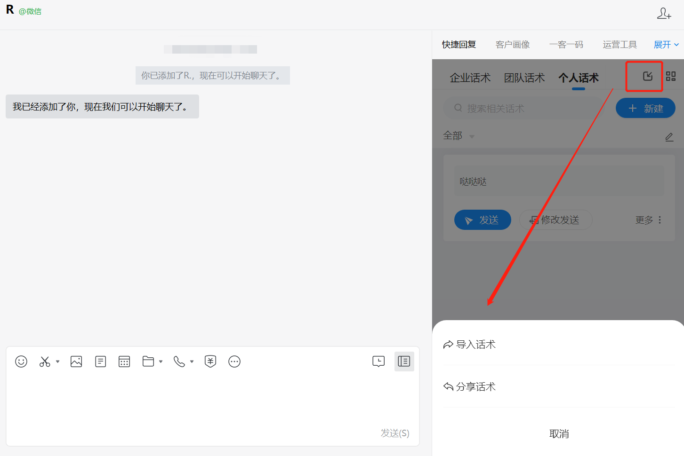Click the @微信 label next to contact name

[x=30, y=12]
